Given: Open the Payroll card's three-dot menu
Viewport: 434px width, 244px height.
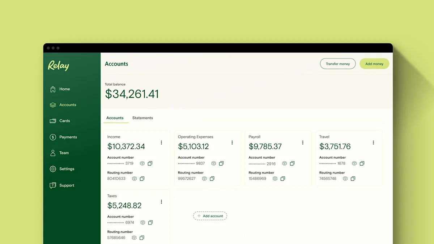Looking at the screenshot, I should tap(303, 142).
